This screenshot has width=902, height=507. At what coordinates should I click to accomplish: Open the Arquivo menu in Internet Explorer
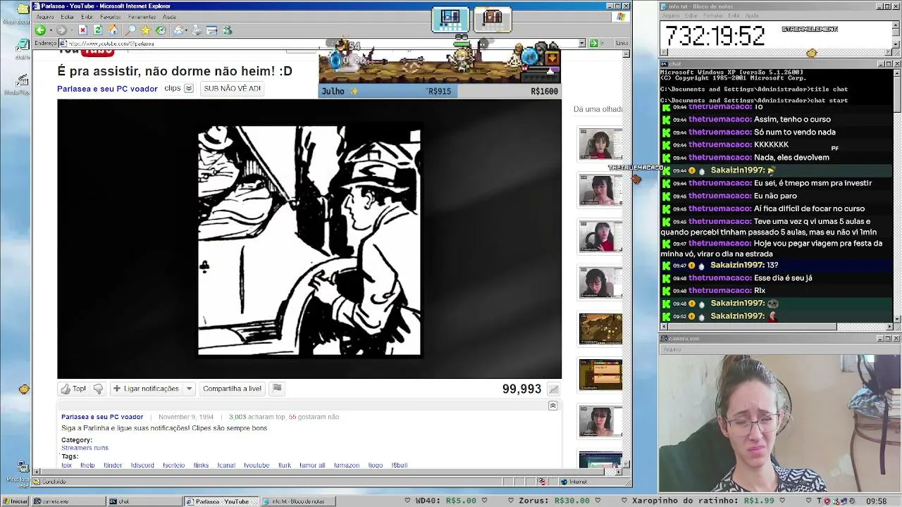[44, 17]
